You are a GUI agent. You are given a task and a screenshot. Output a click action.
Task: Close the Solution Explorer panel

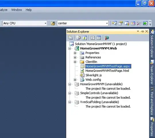point(147,31)
